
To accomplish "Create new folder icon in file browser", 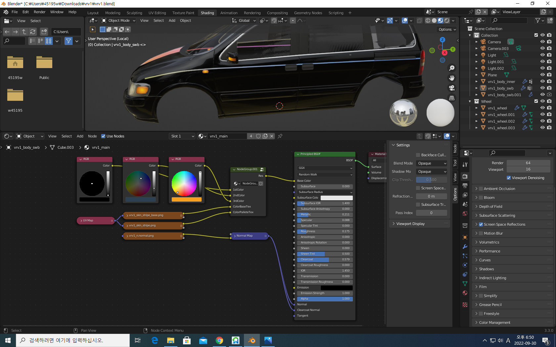I will click(44, 32).
